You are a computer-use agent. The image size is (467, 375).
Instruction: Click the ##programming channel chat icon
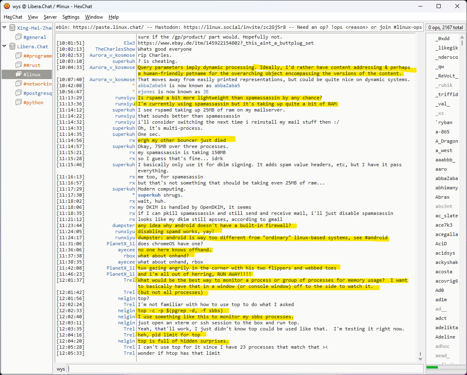point(19,56)
